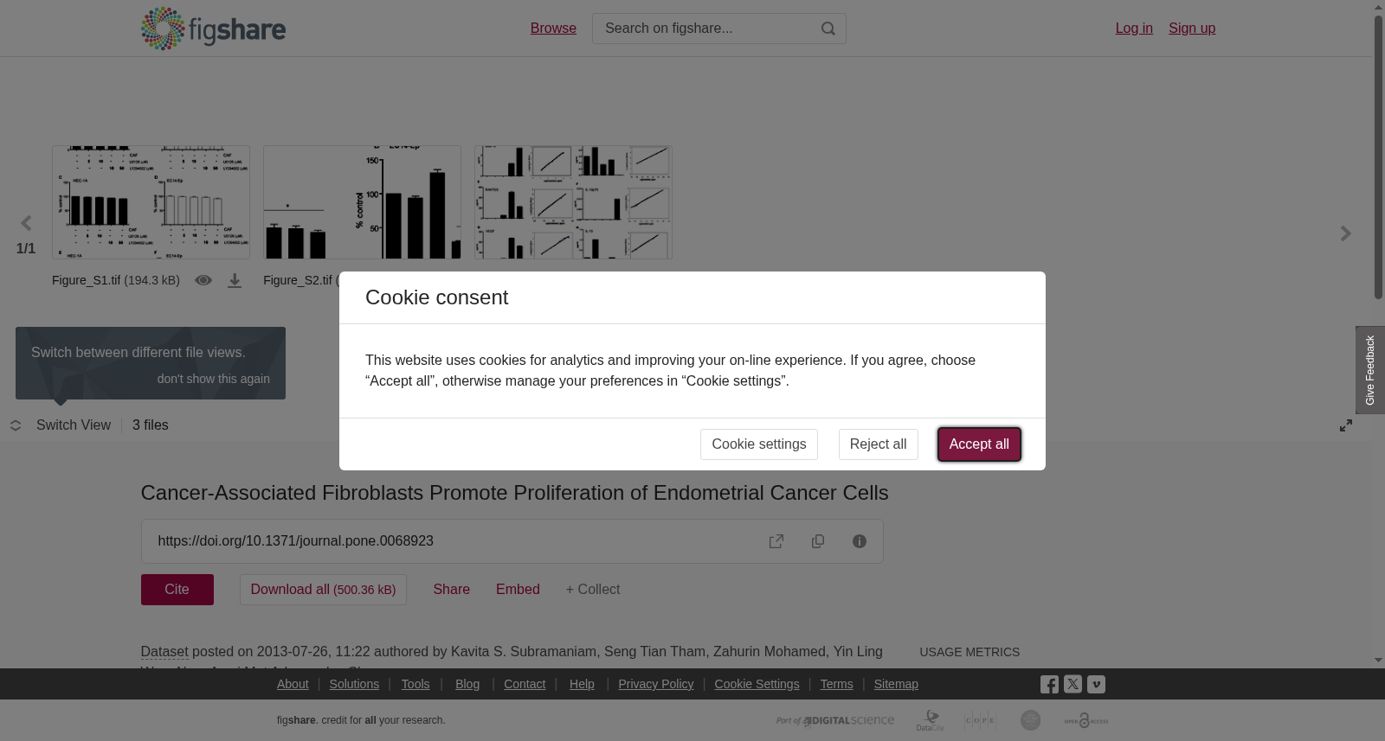1385x741 pixels.
Task: Go to the previous file page arrow
Action: tap(26, 224)
